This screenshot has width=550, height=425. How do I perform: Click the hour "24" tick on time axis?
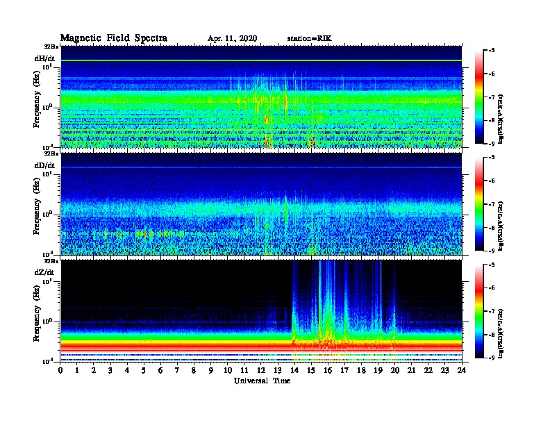462,370
